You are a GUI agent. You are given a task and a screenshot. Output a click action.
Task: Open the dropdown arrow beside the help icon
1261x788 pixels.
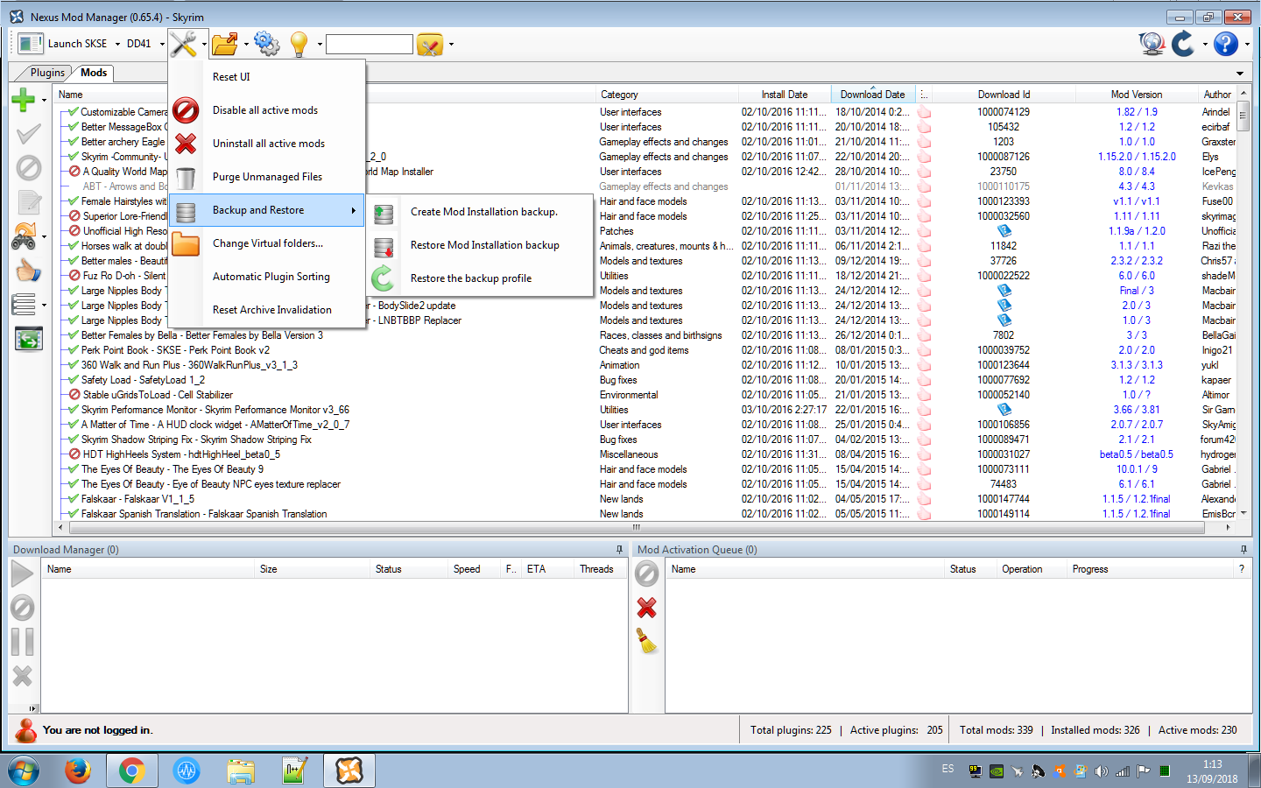[x=1247, y=44]
